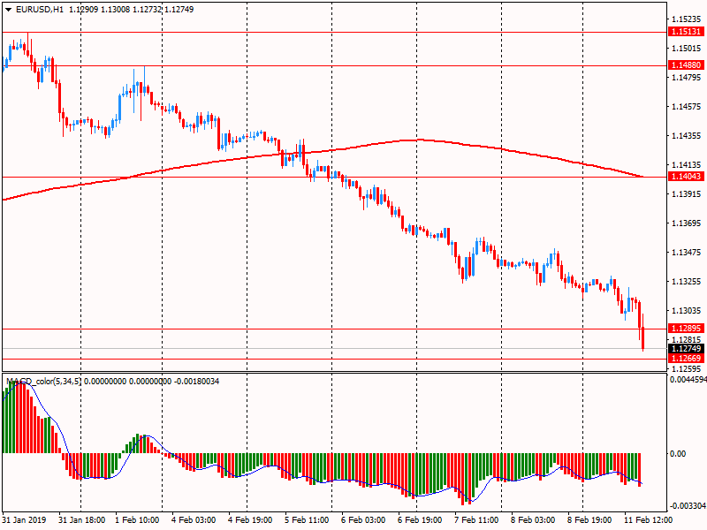
Task: Click the 1.14575 price scale value
Action: click(x=687, y=106)
